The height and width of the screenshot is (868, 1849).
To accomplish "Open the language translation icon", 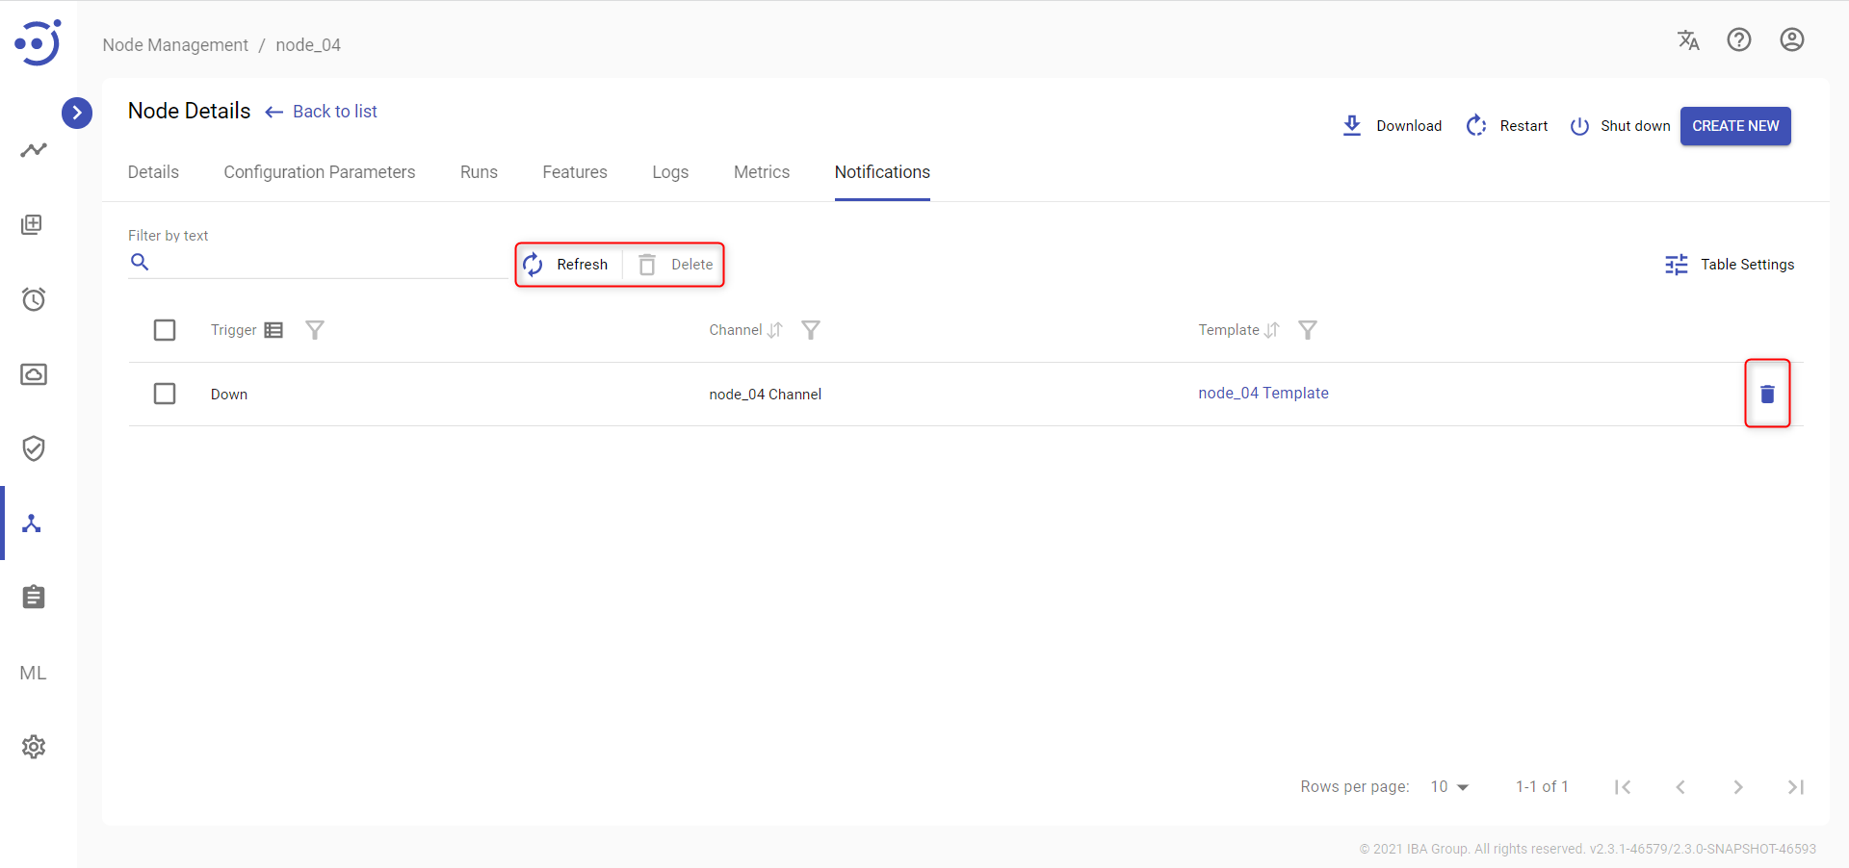I will pos(1688,39).
